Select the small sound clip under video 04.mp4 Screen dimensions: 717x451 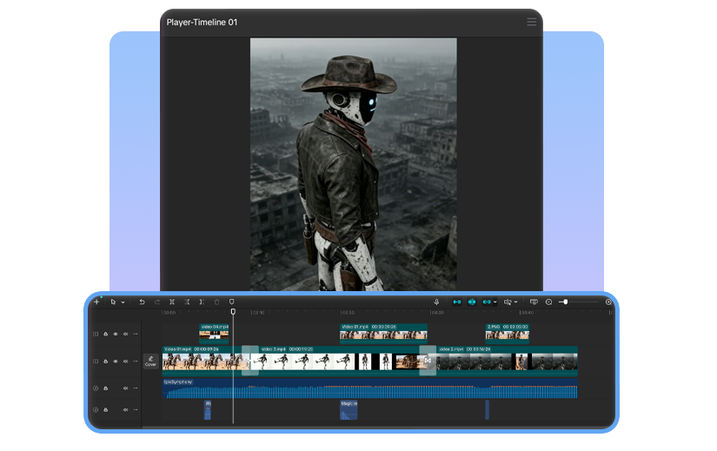208,410
